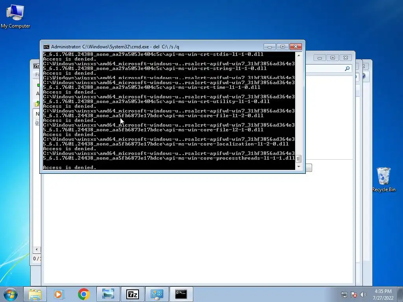Viewport: 403px width, 302px height.
Task: Click the line ending api-ms-win-crt-stdio-l1-1-0.dll
Action: pyautogui.click(x=153, y=54)
